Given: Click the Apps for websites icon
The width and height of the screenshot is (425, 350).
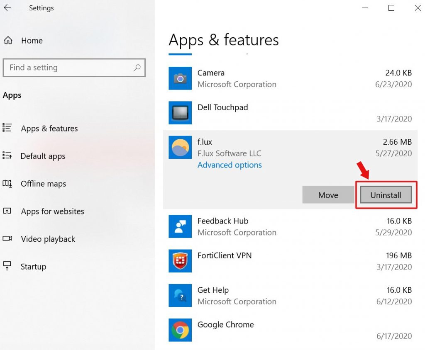Looking at the screenshot, I should click(7, 211).
